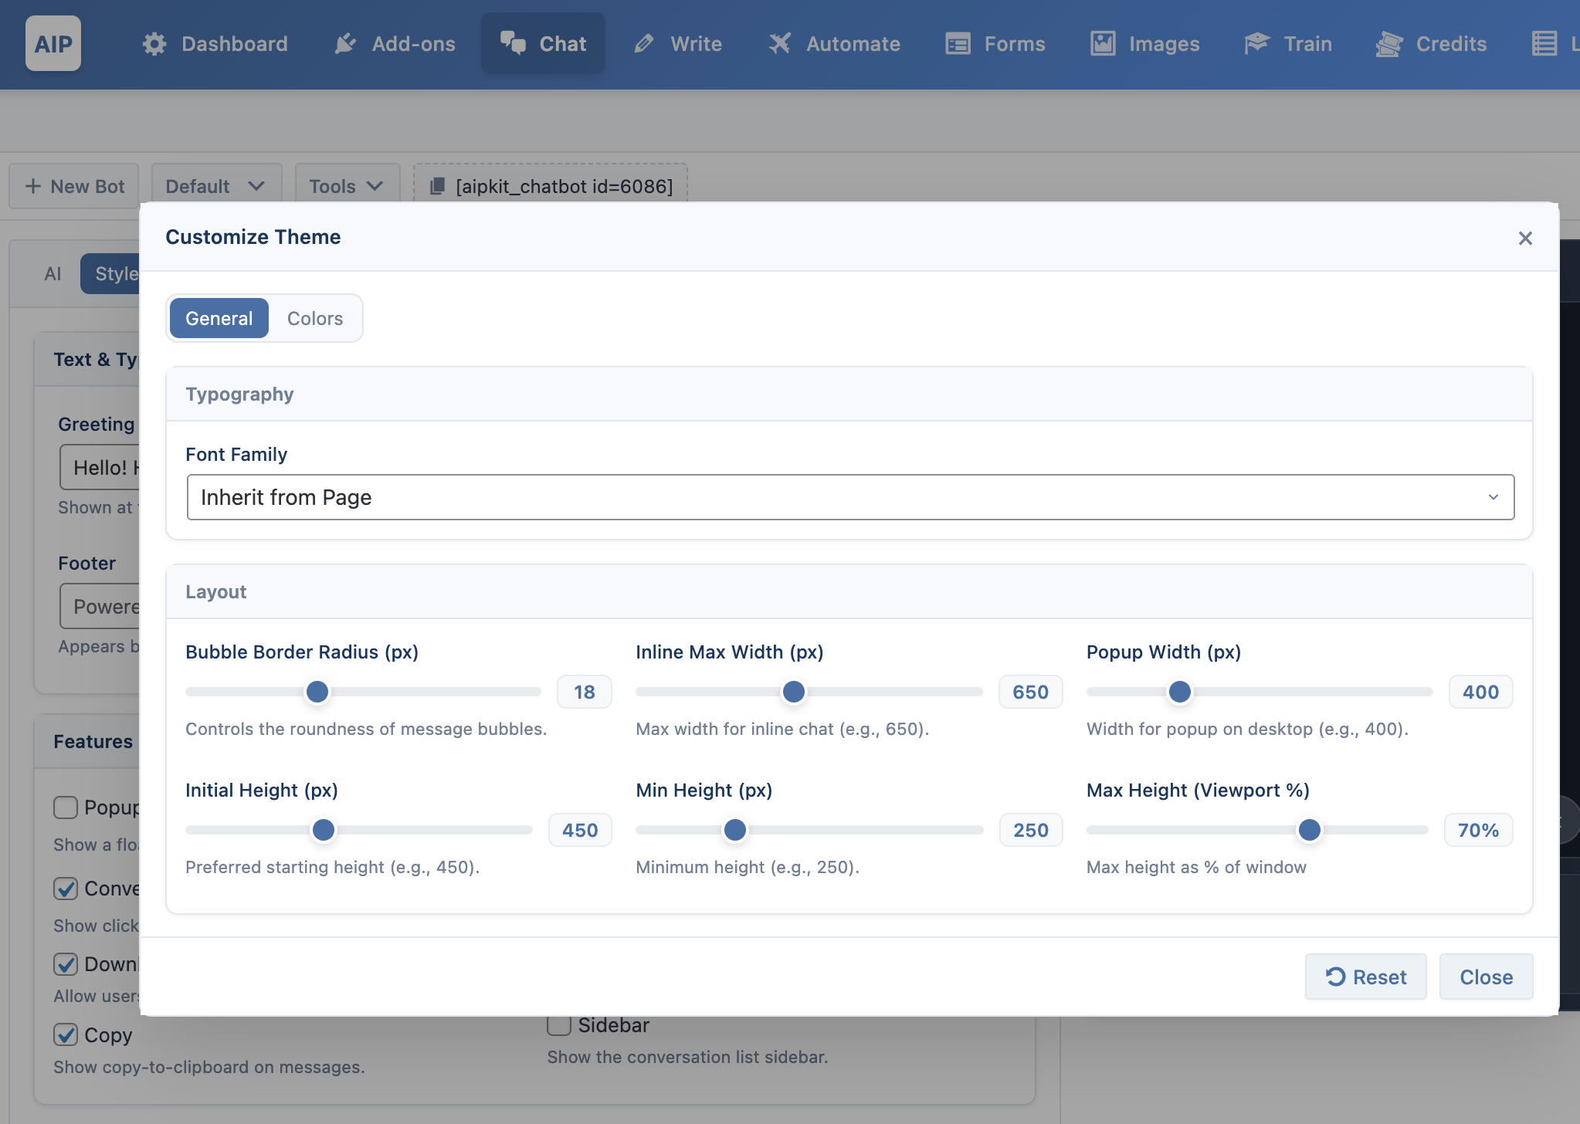Open the Tools dropdown
The width and height of the screenshot is (1580, 1124).
click(348, 186)
